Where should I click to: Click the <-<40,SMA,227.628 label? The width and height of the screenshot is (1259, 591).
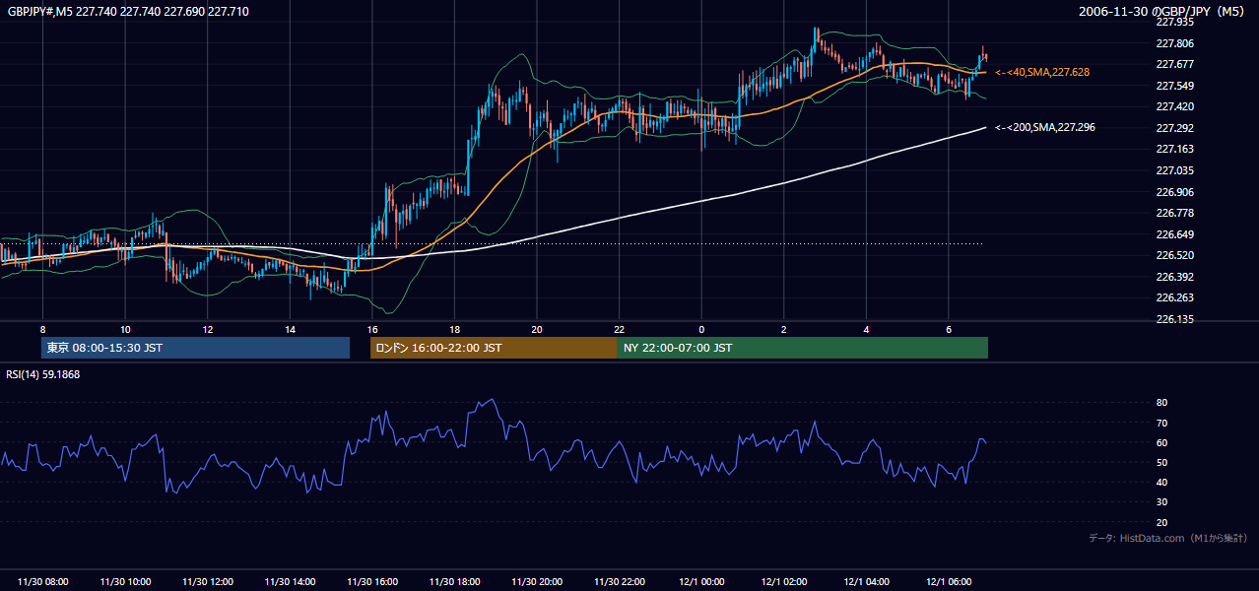[1042, 72]
